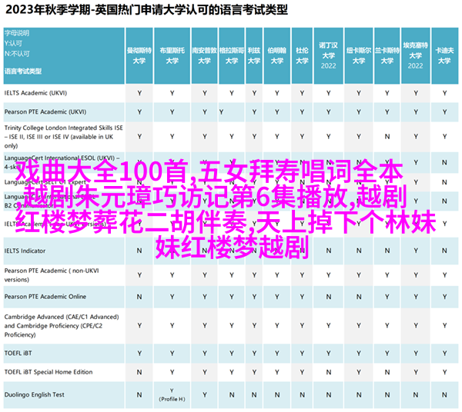Viewport: 462px width, 412px height.
Task: Click TOEFL iBT Special Home Edition N under 兰卡斯特大学
Action: pyautogui.click(x=387, y=373)
